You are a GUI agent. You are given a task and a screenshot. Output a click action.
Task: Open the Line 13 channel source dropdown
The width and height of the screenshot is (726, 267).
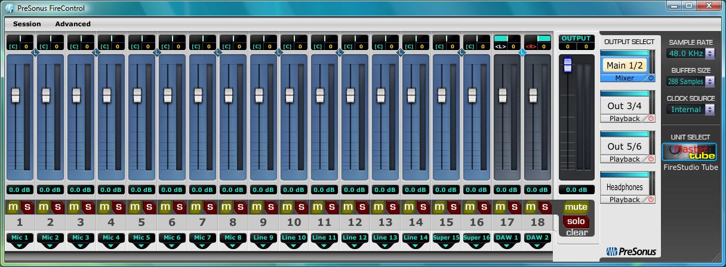pos(385,240)
